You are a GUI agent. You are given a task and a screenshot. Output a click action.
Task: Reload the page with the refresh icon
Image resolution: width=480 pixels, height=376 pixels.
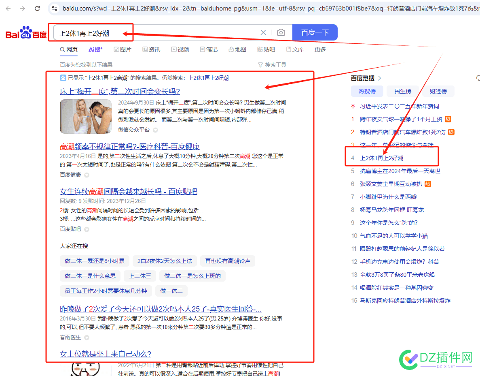37,8
